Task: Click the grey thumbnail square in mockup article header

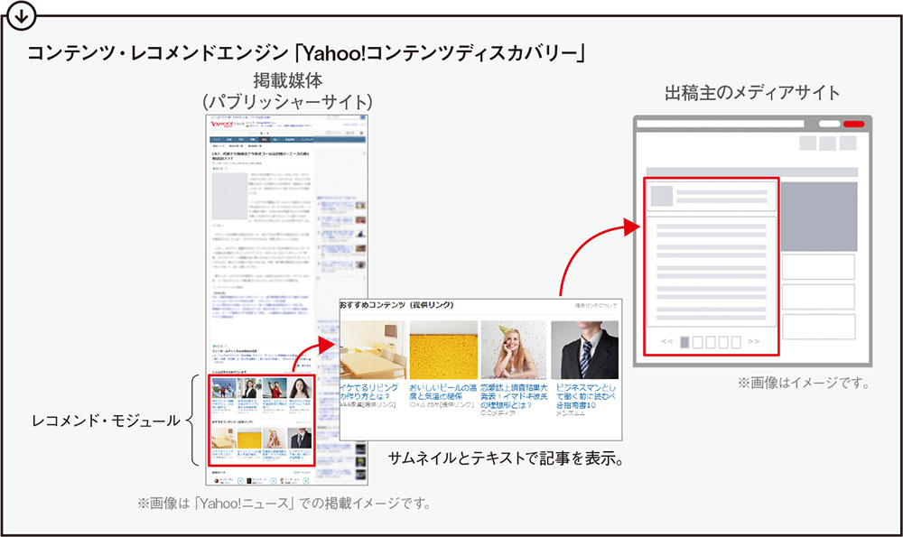Action: 662,196
